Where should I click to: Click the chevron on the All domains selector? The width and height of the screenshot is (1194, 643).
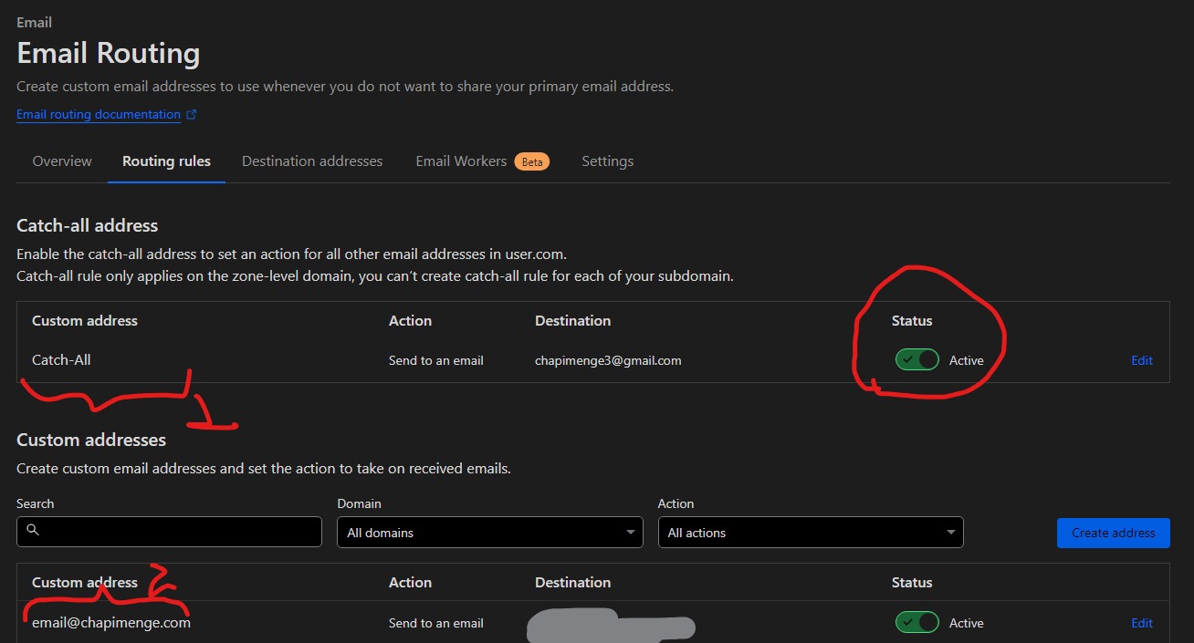pyautogui.click(x=629, y=532)
